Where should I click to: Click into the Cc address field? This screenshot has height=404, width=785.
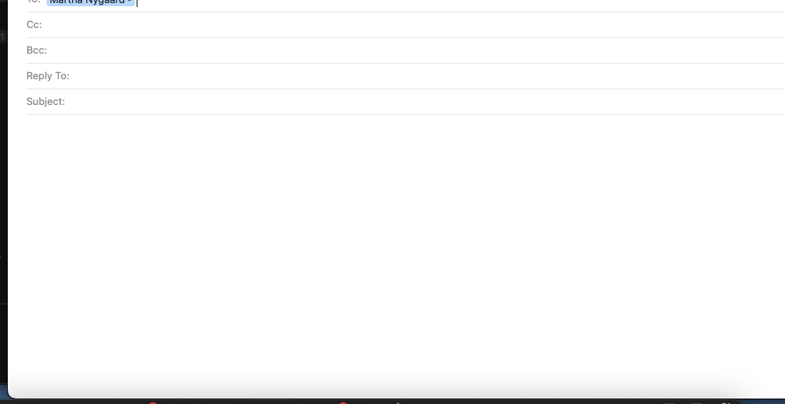(414, 25)
